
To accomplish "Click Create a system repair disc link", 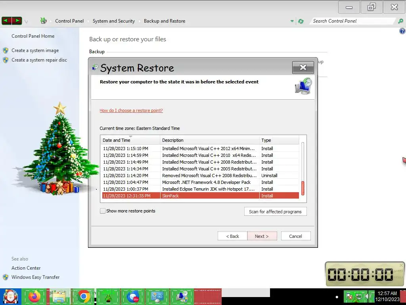I will (39, 60).
